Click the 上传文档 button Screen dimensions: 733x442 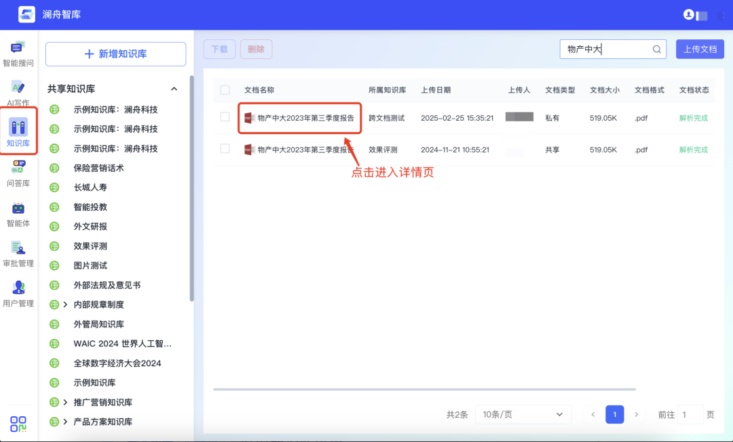[x=700, y=49]
